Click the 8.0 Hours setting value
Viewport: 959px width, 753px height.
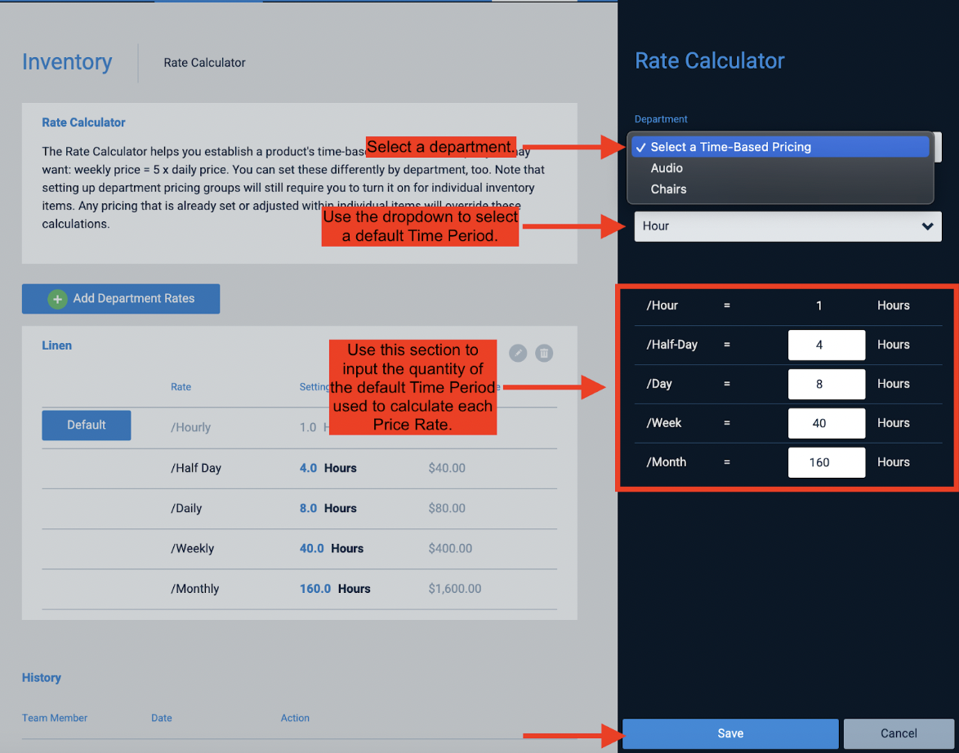click(328, 508)
